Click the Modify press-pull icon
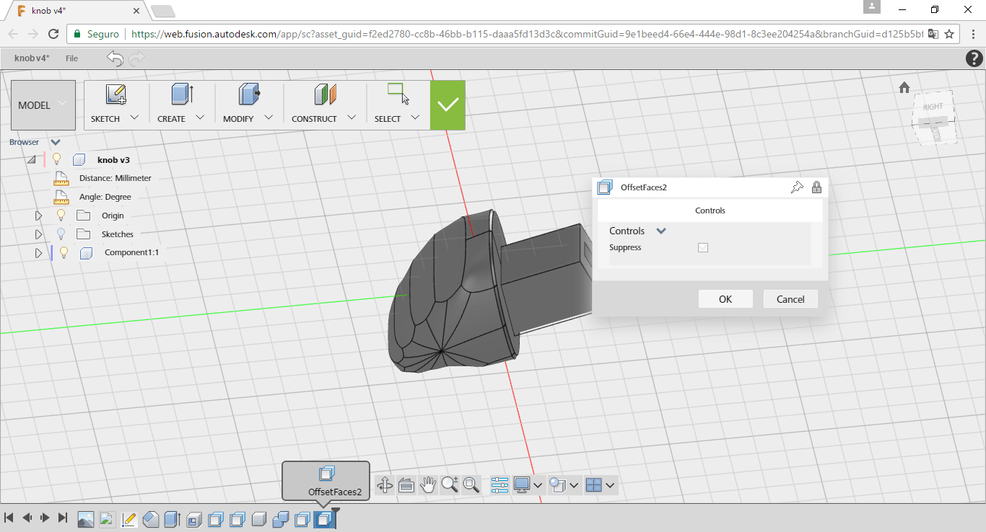986x532 pixels. point(248,94)
